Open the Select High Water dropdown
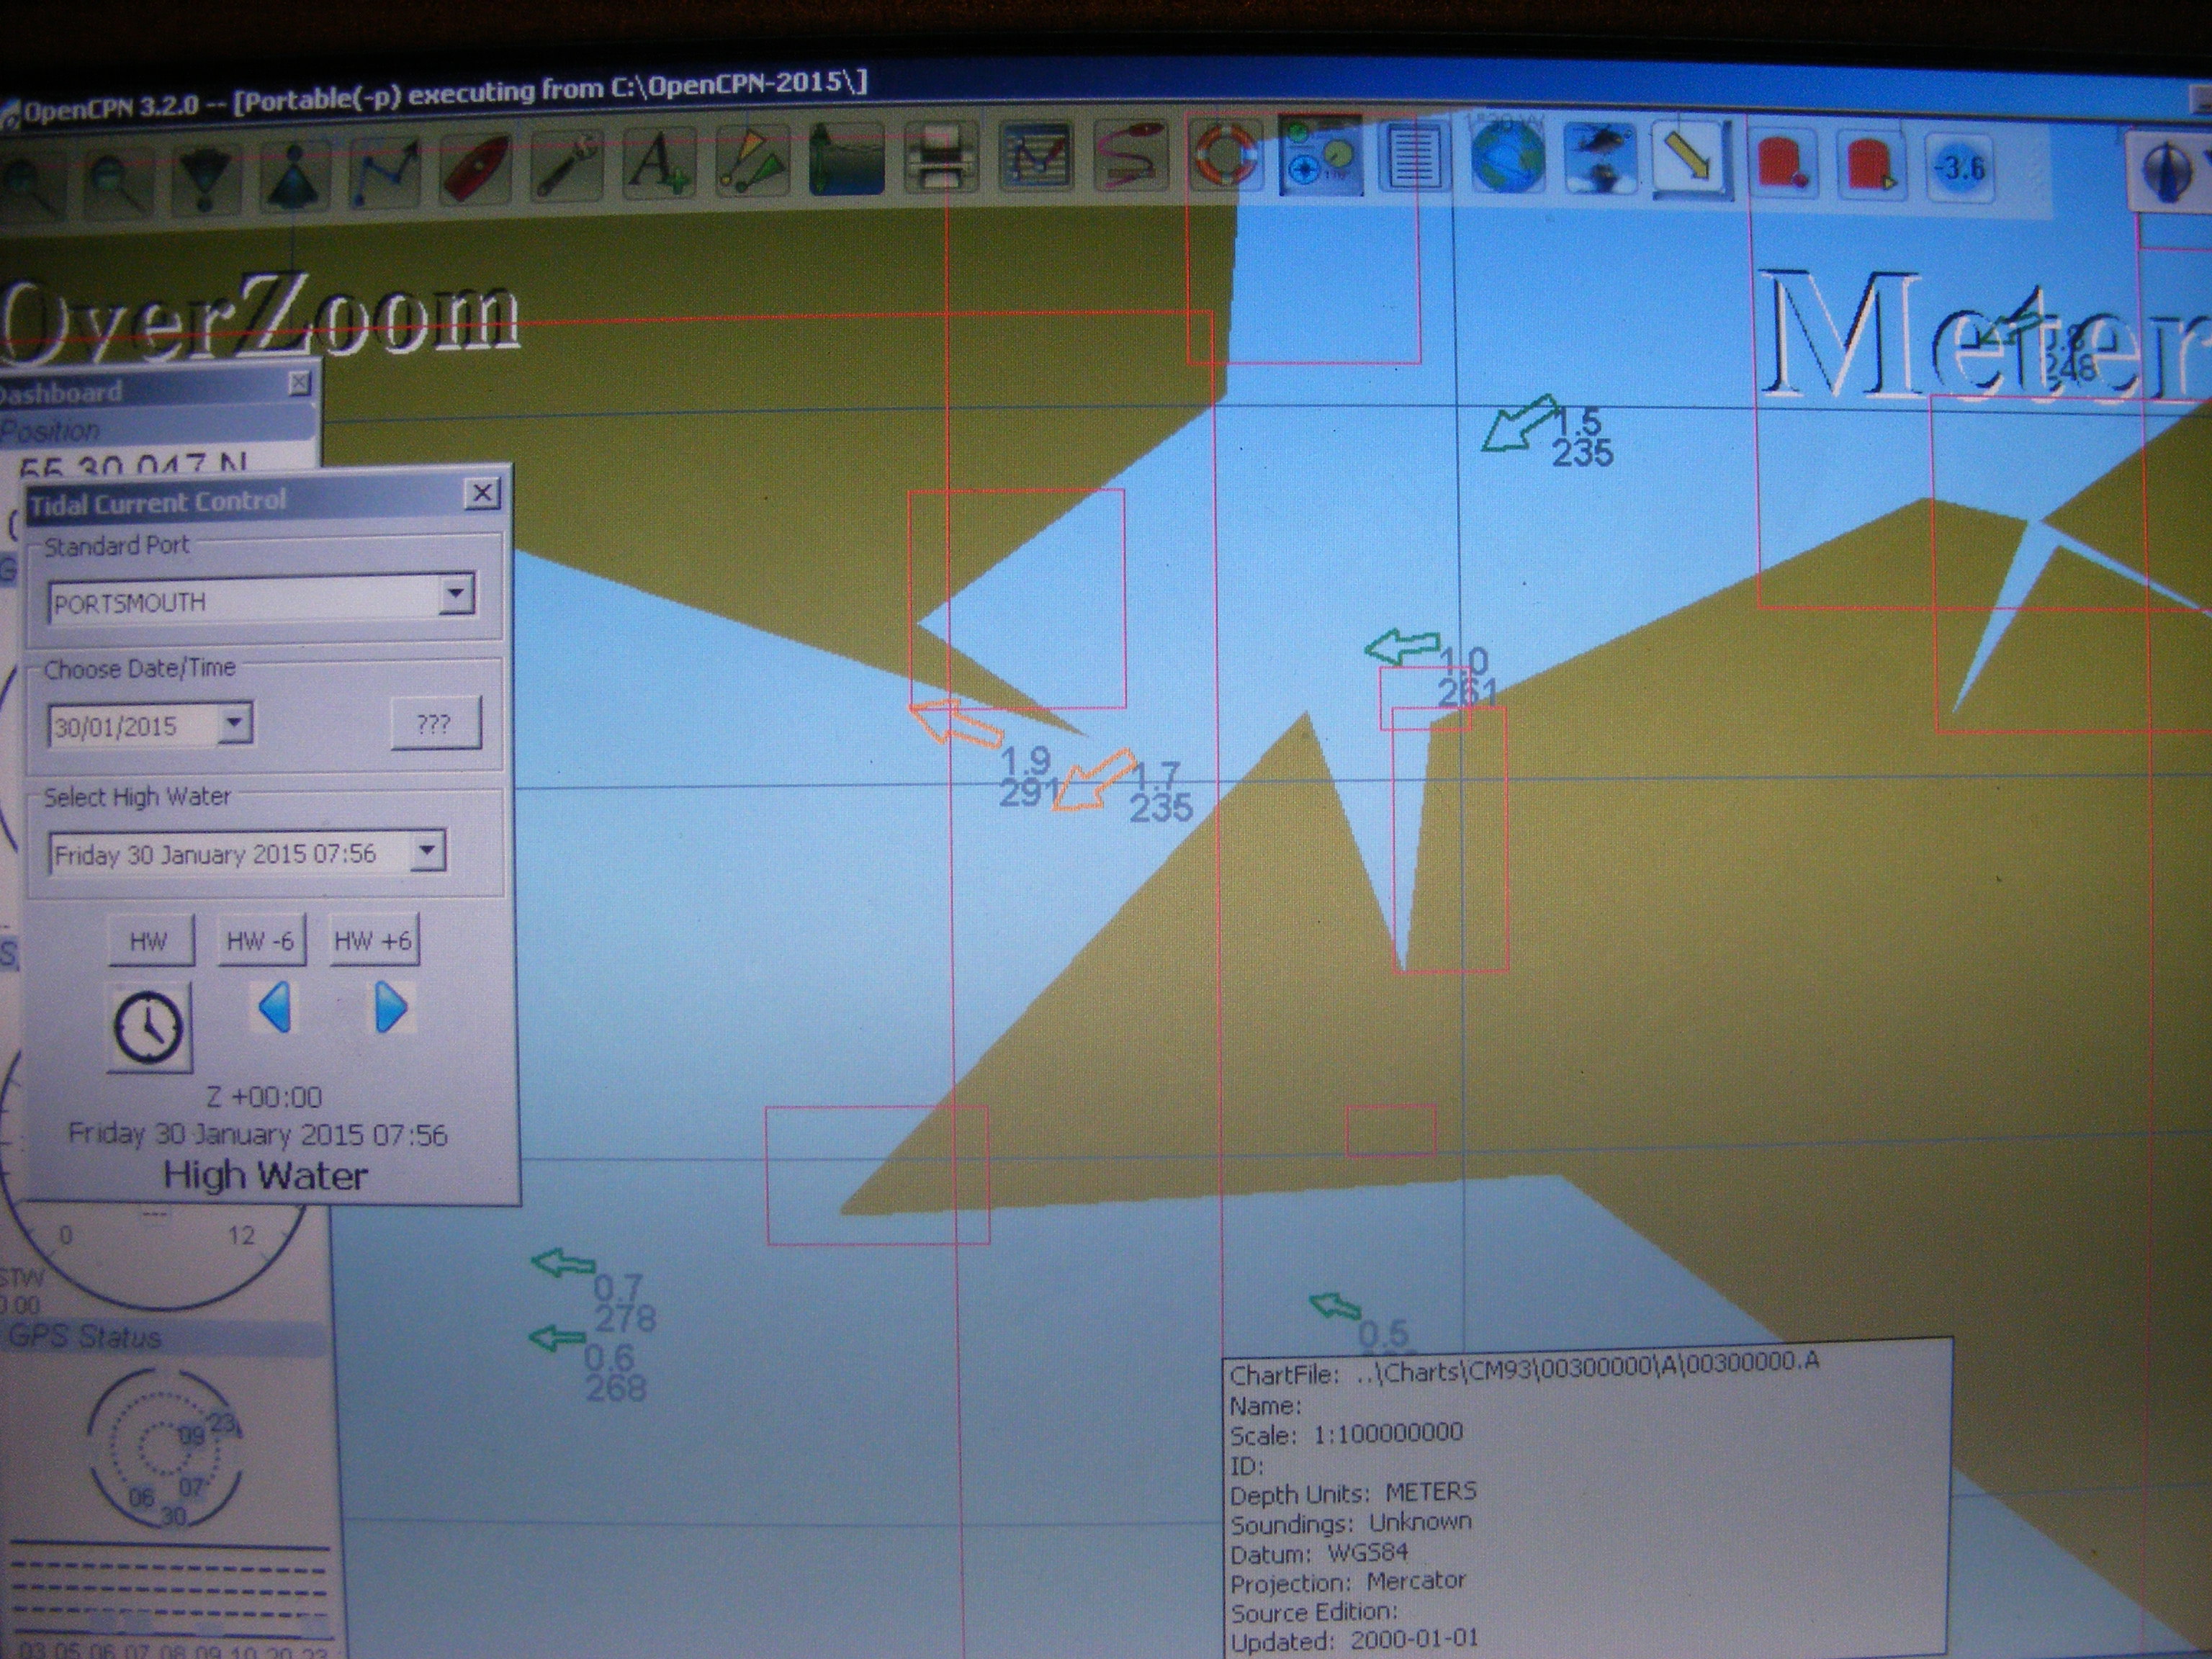 click(x=428, y=851)
